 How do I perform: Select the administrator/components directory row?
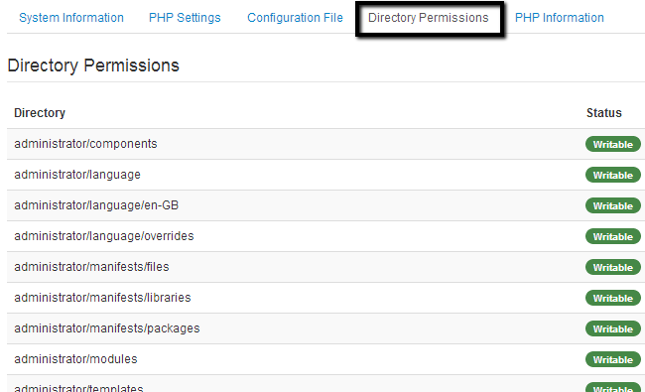tap(325, 144)
